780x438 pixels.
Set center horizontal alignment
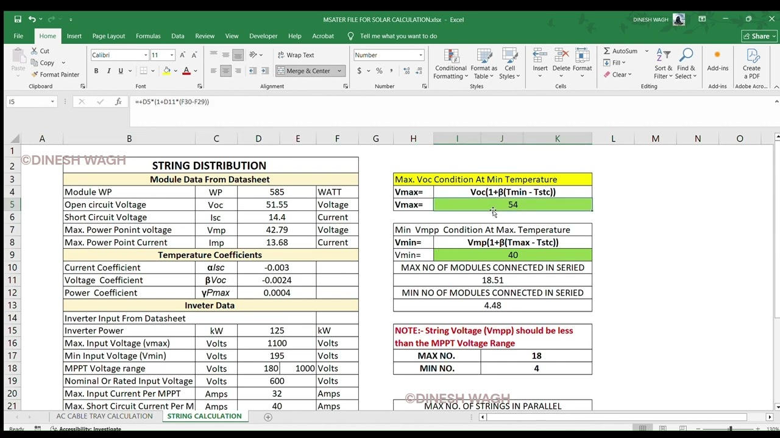coord(225,71)
